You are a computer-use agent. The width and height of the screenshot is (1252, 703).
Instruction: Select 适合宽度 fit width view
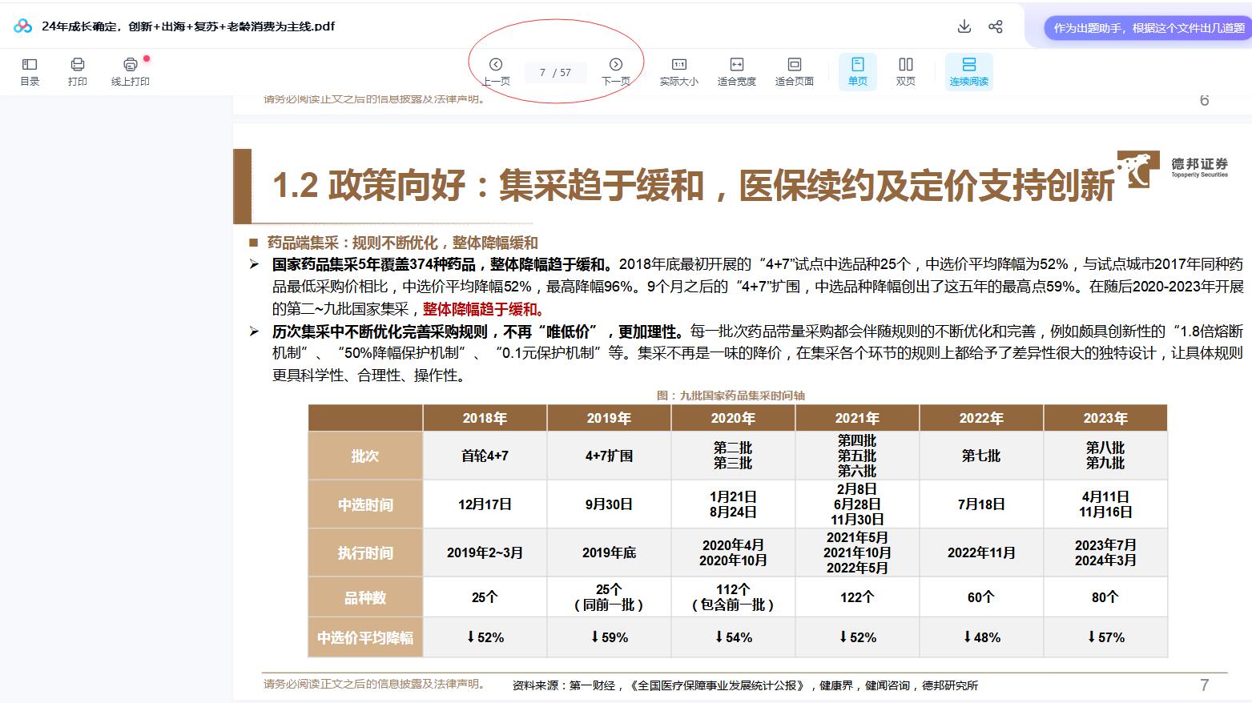(x=736, y=70)
